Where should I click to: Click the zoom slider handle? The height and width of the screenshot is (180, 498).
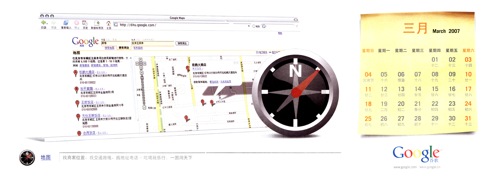(x=142, y=78)
